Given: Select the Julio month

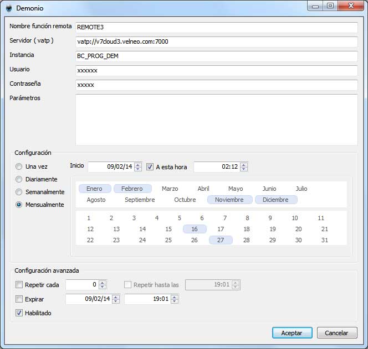Looking at the screenshot, I should (301, 189).
